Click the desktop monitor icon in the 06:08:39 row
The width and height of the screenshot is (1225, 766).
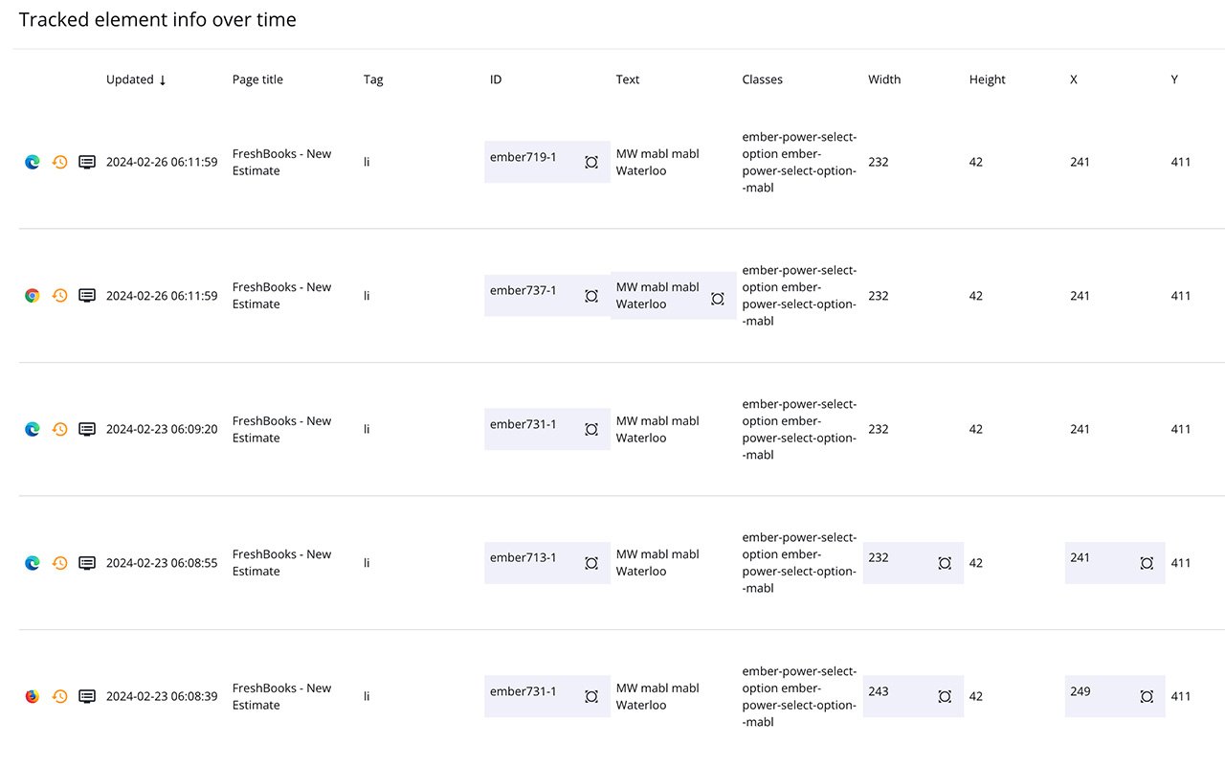click(x=87, y=696)
